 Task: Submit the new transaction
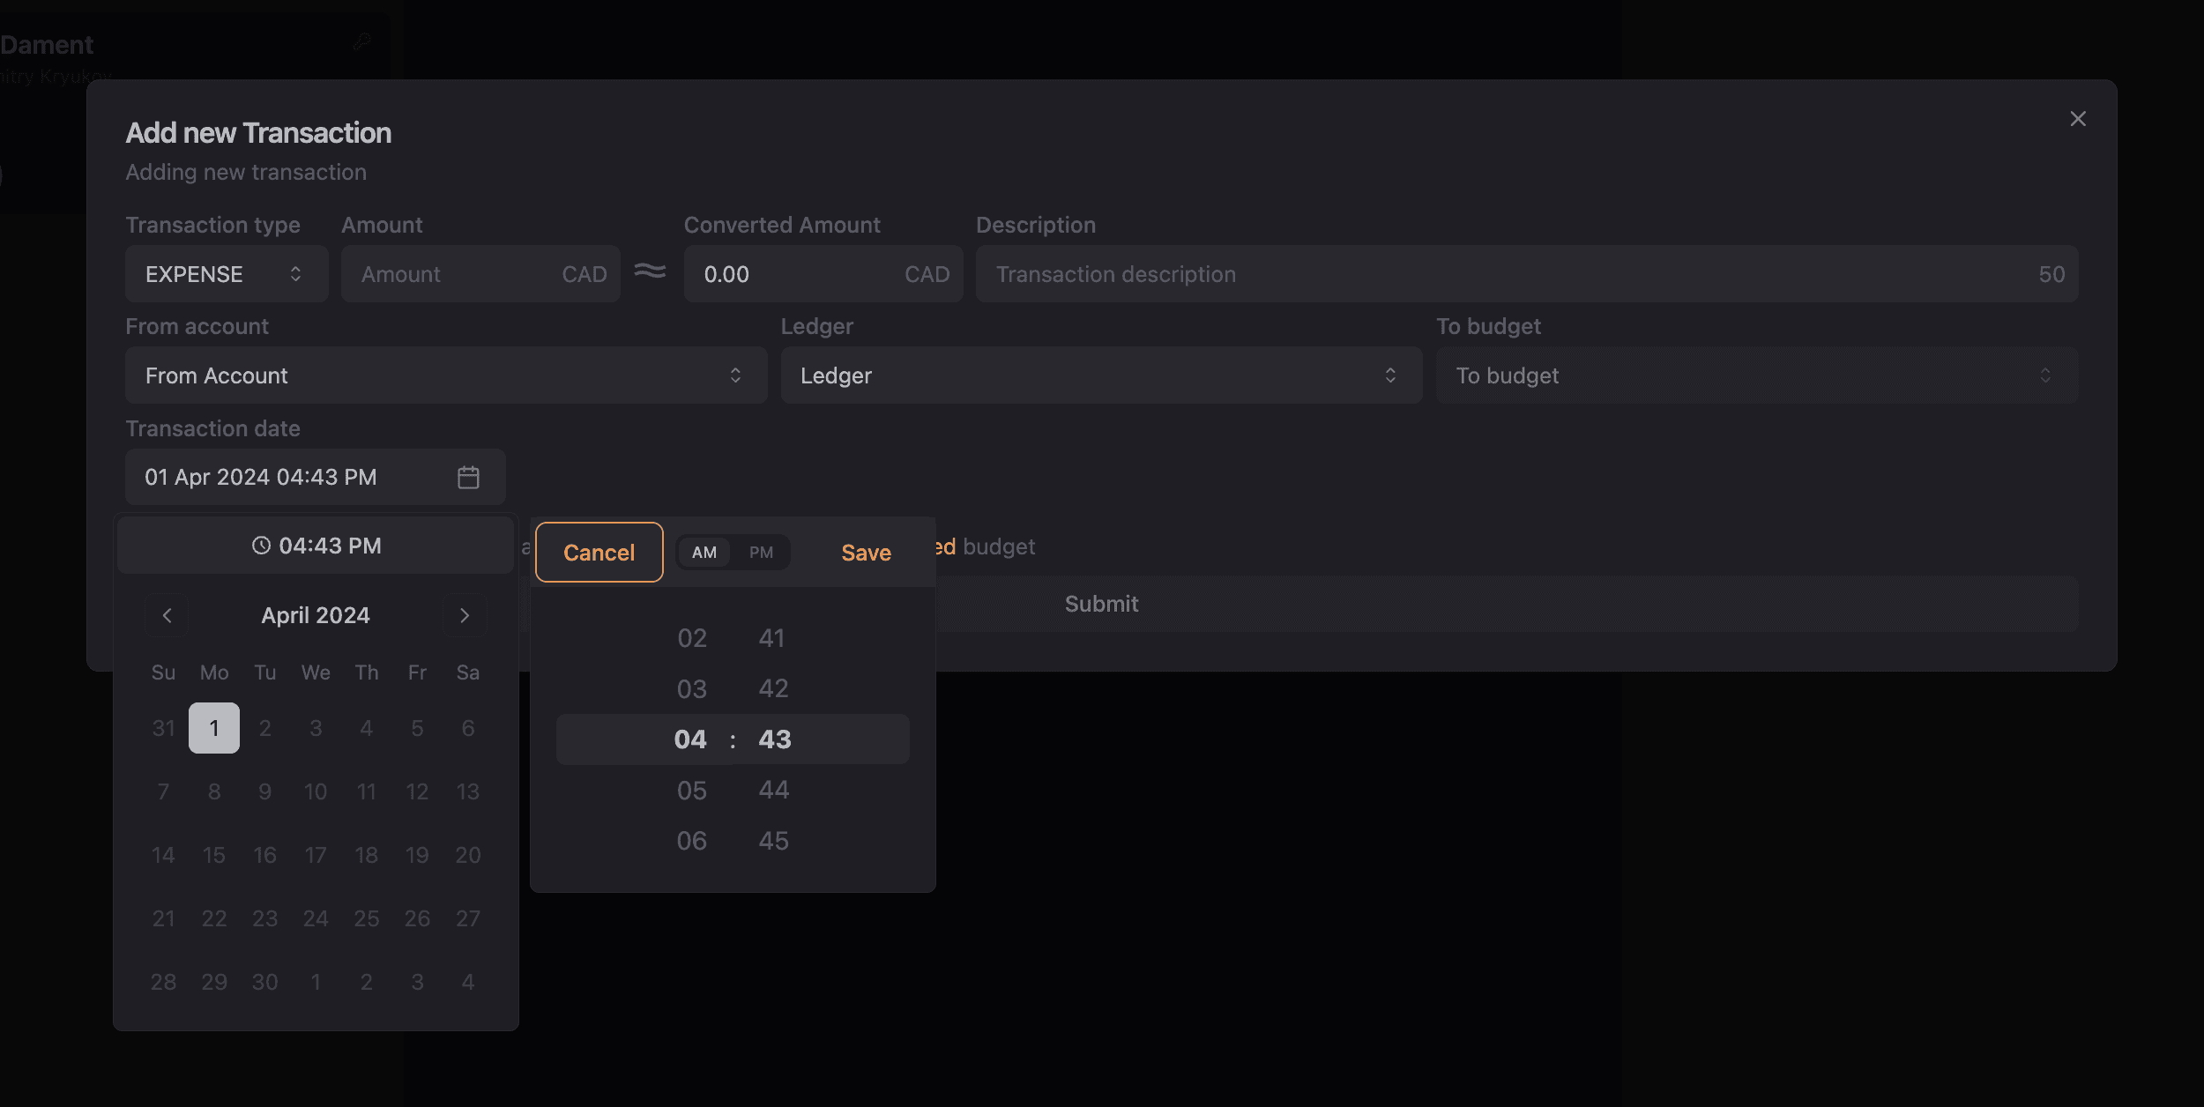(x=1100, y=603)
